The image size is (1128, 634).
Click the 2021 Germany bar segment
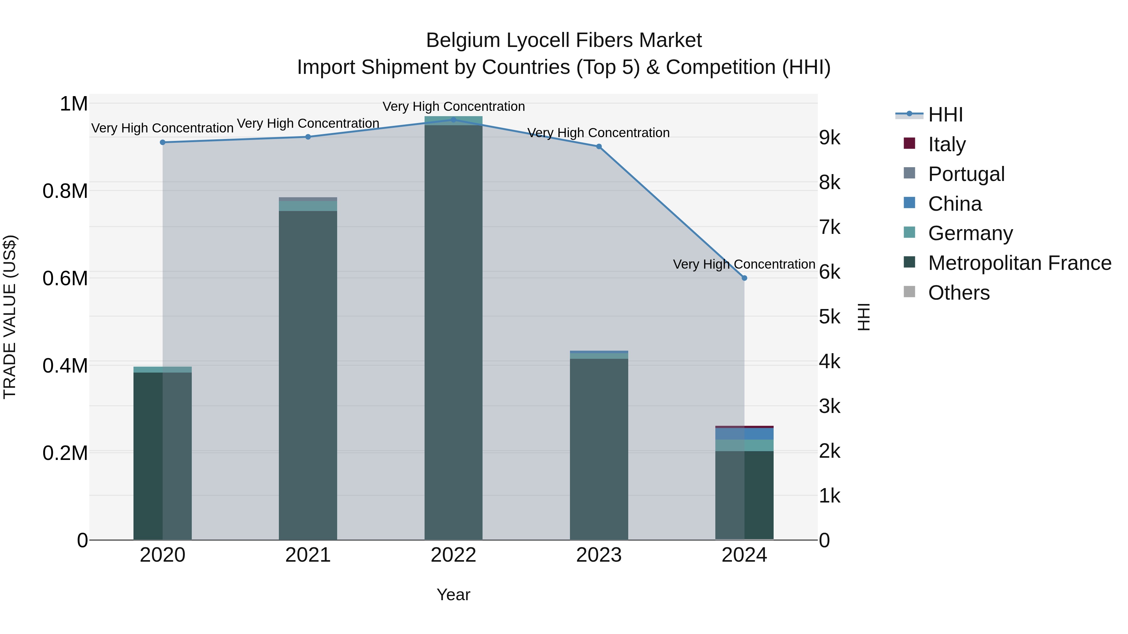[308, 206]
